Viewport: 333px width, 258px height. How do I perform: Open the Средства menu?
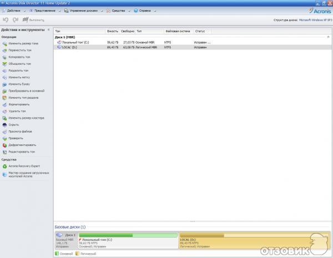[x=119, y=11]
